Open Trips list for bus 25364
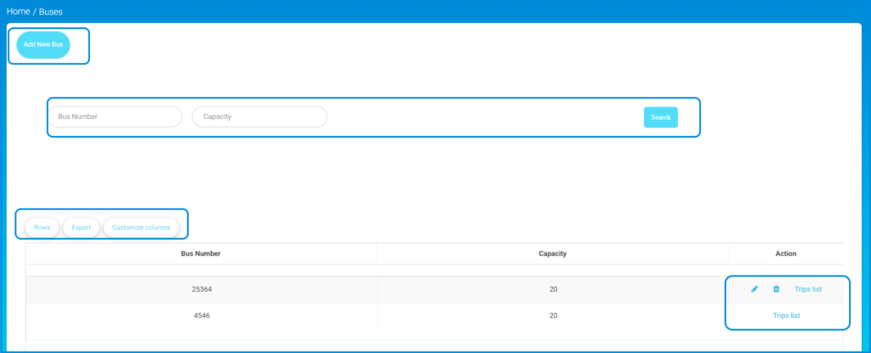This screenshot has width=871, height=353. pos(808,289)
